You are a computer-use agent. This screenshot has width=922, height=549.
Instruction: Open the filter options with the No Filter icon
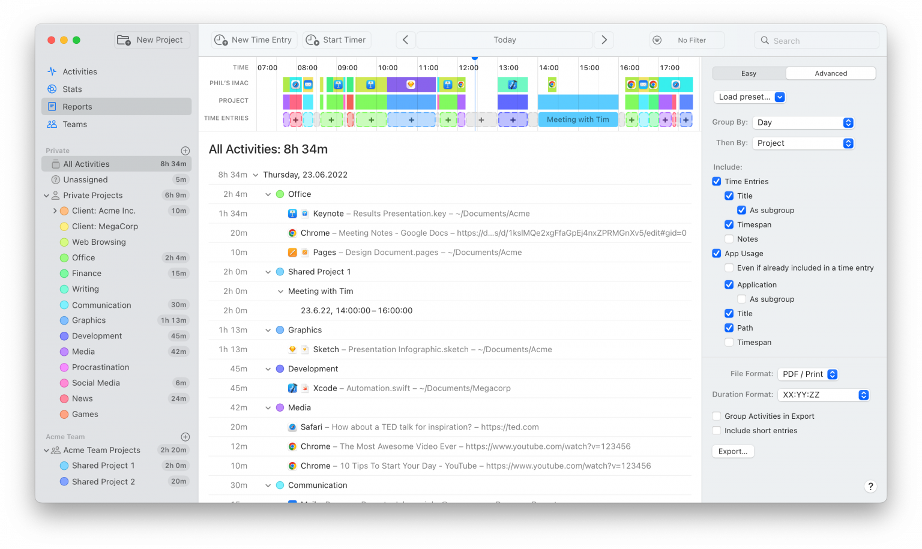(x=656, y=40)
